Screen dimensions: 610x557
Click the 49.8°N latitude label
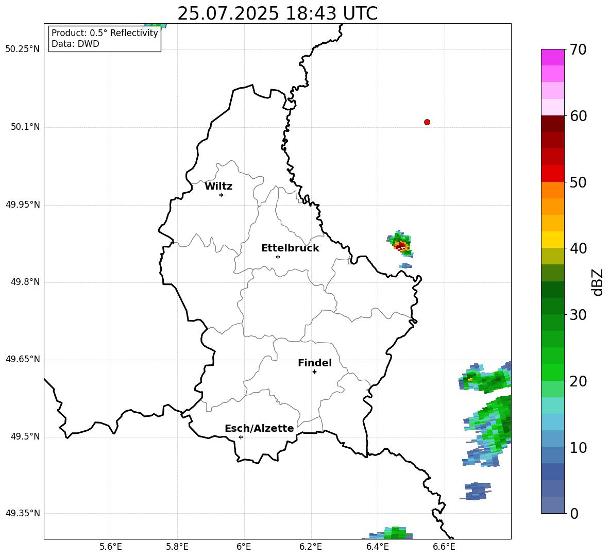tap(25, 282)
